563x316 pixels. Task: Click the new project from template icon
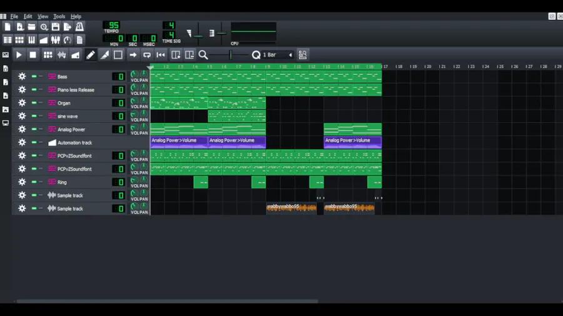tap(19, 26)
